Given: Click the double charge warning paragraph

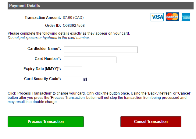Looking at the screenshot, I should [99, 98].
